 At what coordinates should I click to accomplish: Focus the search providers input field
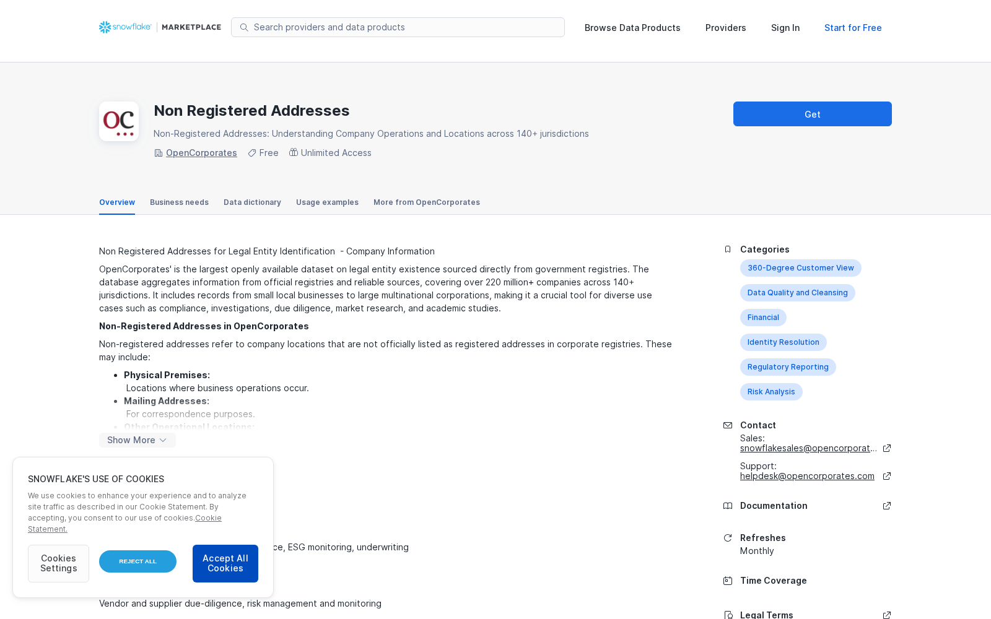point(398,27)
